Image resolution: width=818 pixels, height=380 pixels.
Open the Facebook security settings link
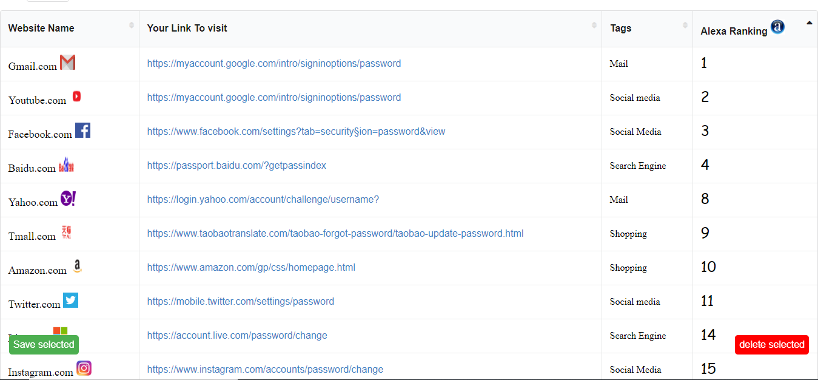296,131
